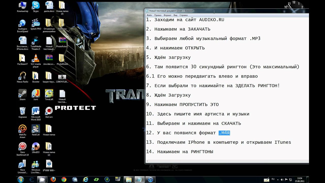Click the line '14. Нажимаем на РИНГТОНЫ'

click(180, 152)
